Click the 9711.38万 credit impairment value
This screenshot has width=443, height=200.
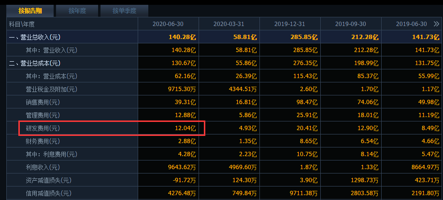(x=304, y=193)
